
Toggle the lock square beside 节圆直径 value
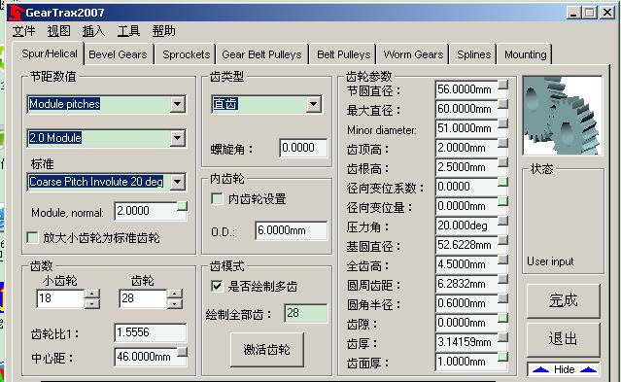click(503, 85)
